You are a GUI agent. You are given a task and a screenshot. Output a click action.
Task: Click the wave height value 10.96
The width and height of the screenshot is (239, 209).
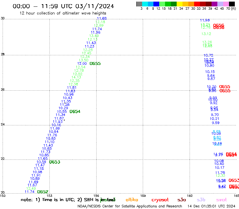(69, 95)
